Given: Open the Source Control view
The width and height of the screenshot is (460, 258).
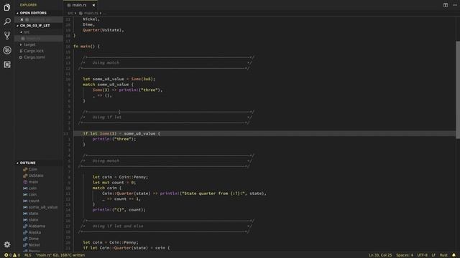Looking at the screenshot, I should click(x=7, y=36).
